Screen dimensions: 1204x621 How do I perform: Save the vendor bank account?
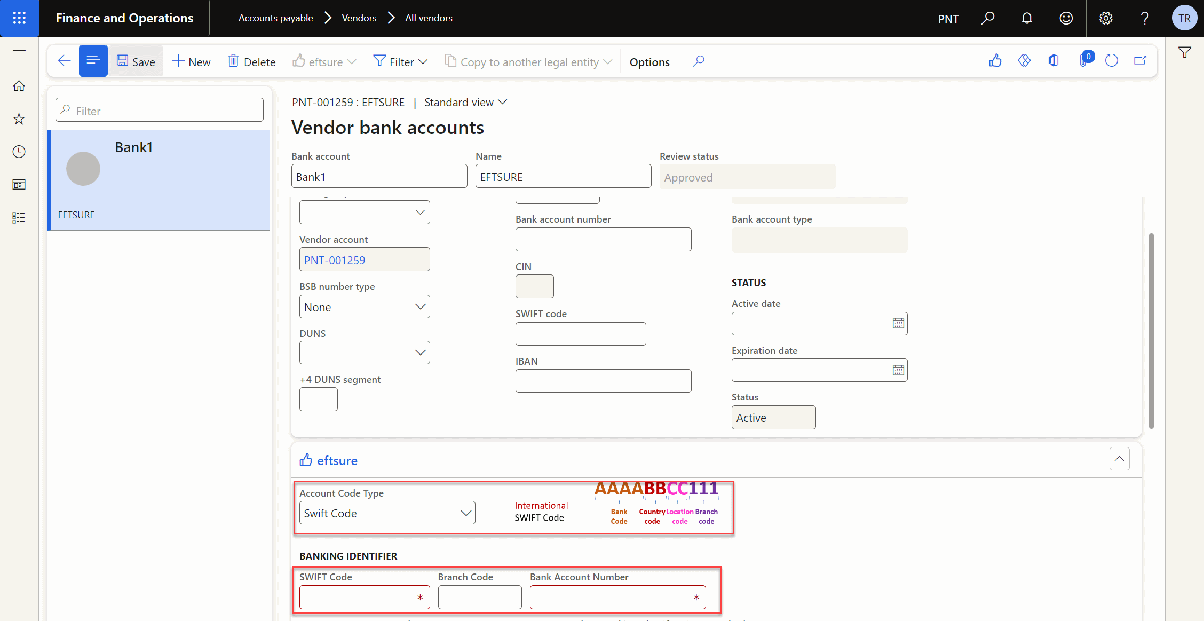point(136,61)
